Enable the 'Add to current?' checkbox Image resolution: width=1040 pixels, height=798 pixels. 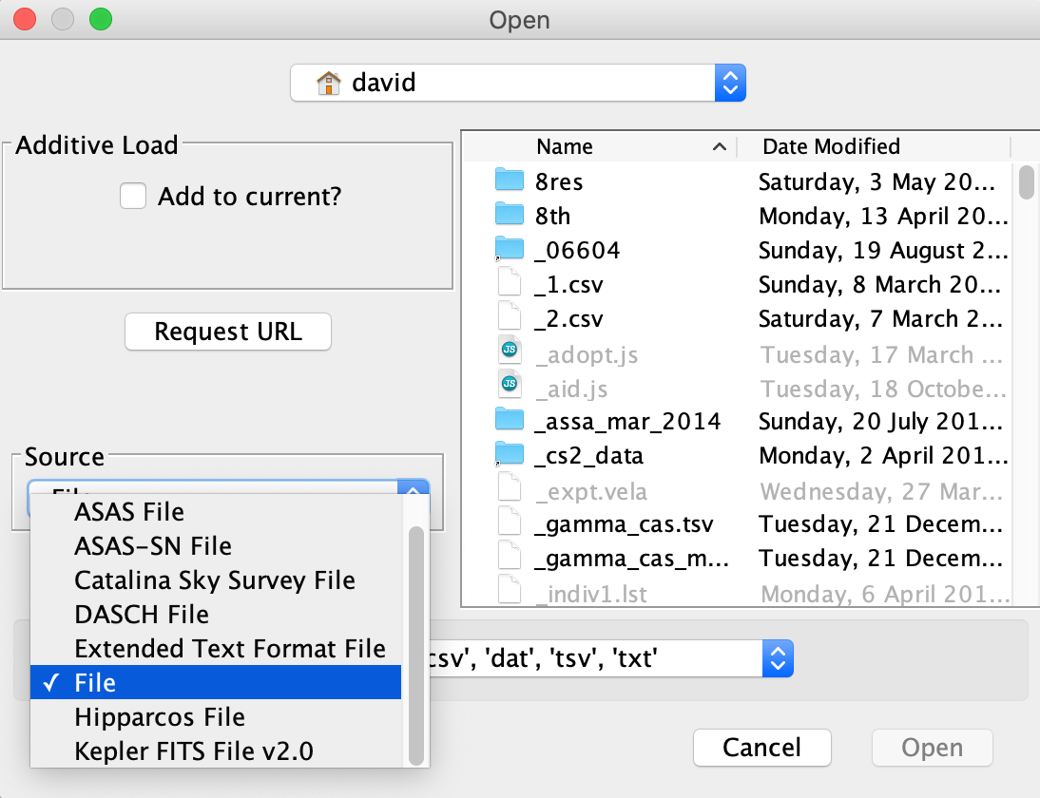[133, 197]
